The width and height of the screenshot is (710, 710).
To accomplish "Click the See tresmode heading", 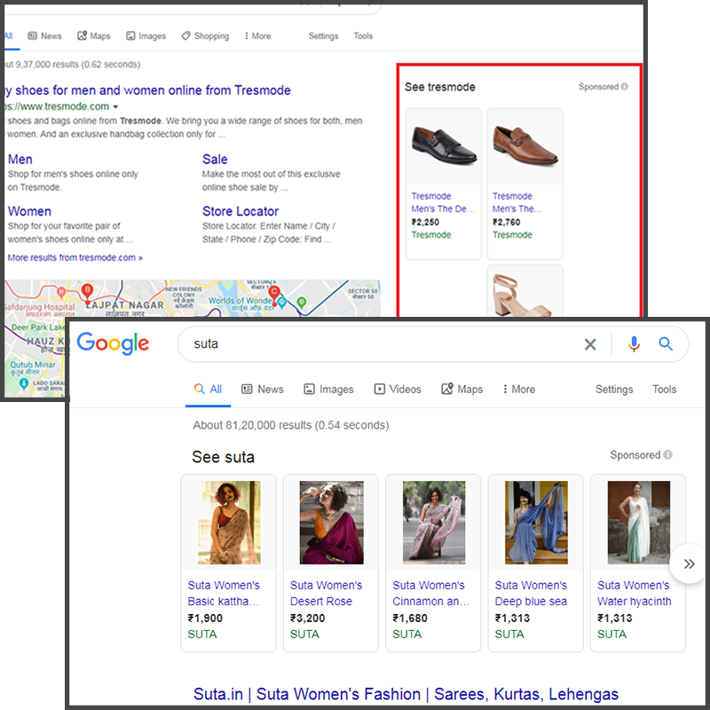I will tap(439, 87).
